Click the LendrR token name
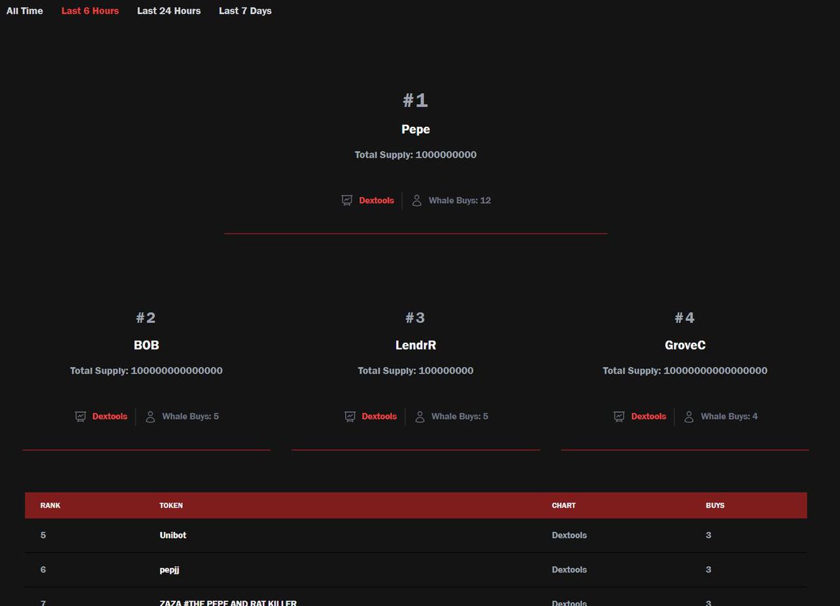 click(x=416, y=345)
